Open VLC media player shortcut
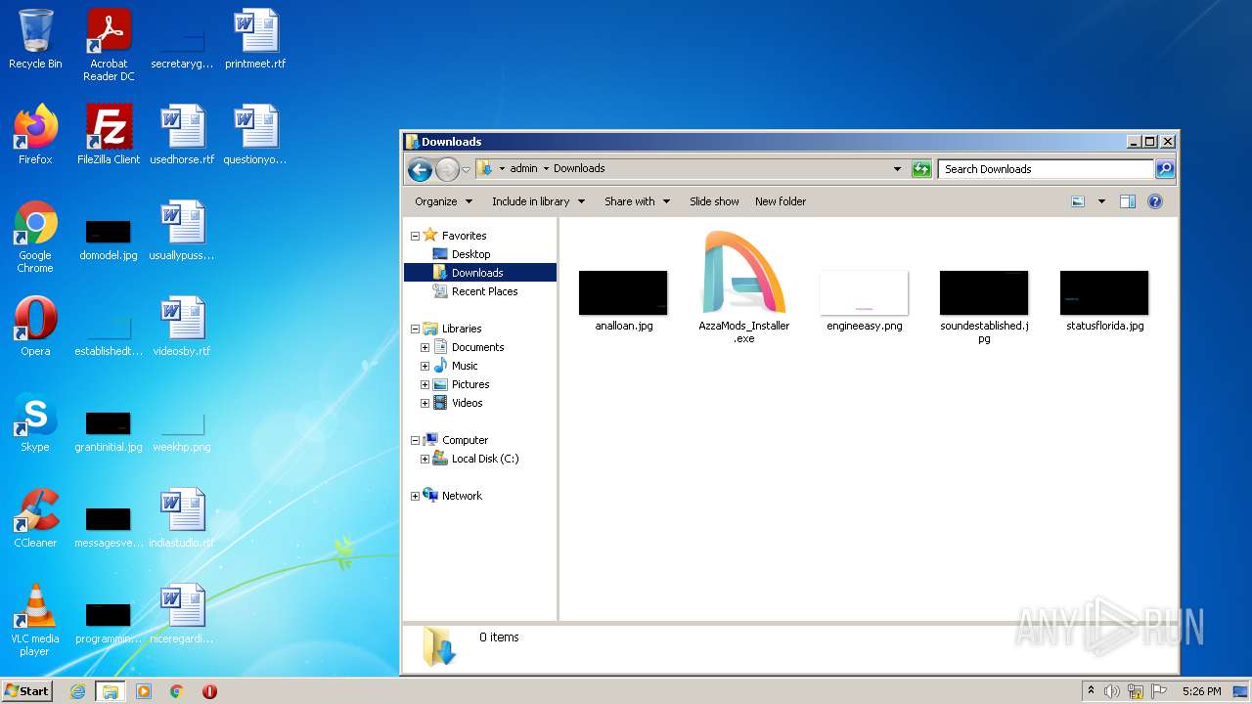 [35, 620]
